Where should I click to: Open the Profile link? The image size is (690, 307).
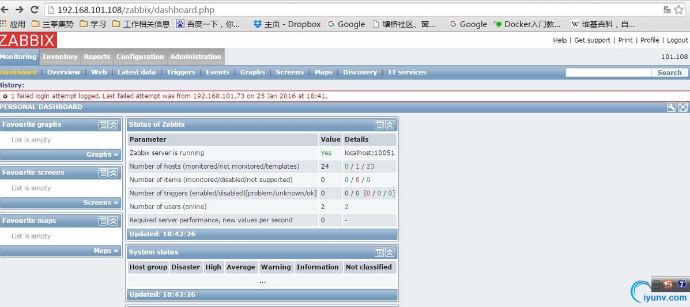[650, 40]
